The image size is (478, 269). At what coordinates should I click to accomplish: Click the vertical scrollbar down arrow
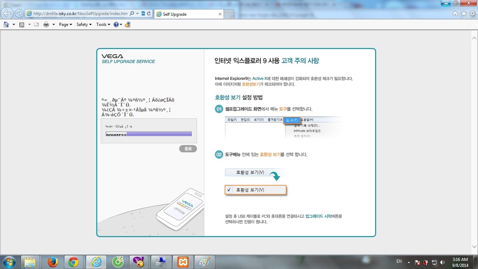pos(475,247)
